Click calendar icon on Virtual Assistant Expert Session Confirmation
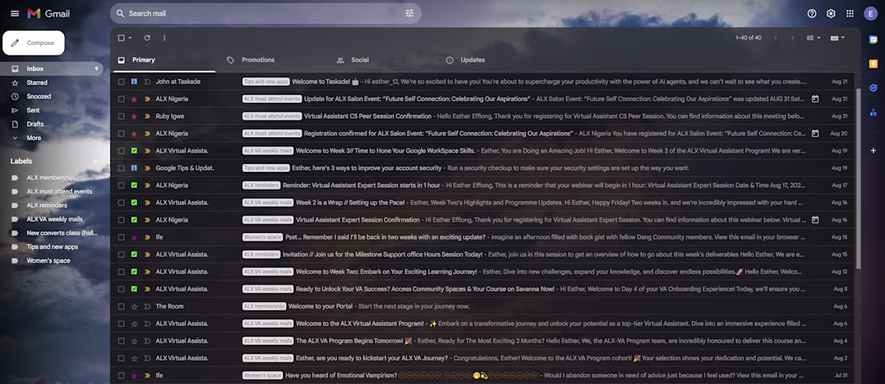This screenshot has width=885, height=384. pos(815,220)
